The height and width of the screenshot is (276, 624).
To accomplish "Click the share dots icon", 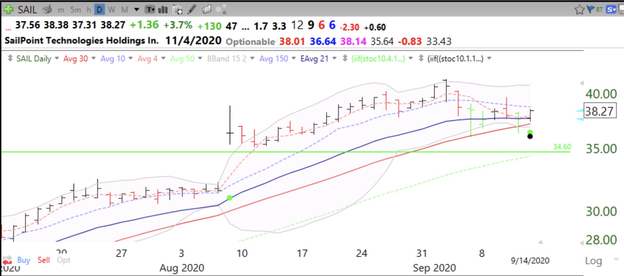I will click(x=221, y=9).
